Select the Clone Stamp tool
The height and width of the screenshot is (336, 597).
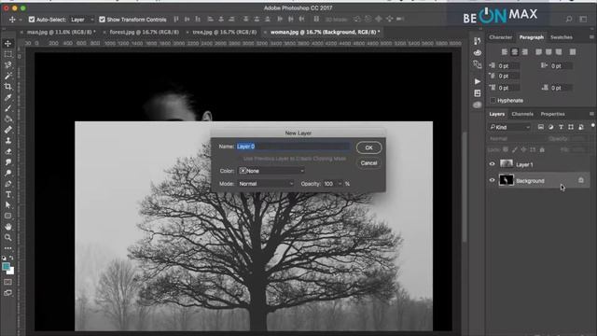[8, 141]
